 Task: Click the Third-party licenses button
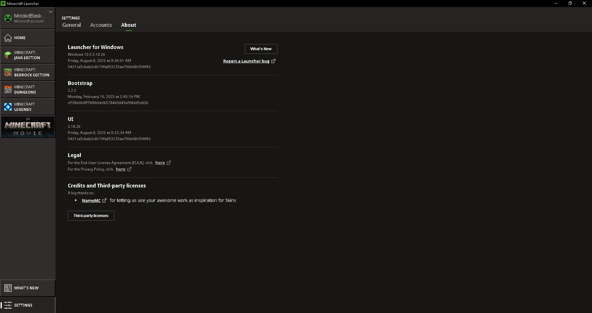[91, 216]
